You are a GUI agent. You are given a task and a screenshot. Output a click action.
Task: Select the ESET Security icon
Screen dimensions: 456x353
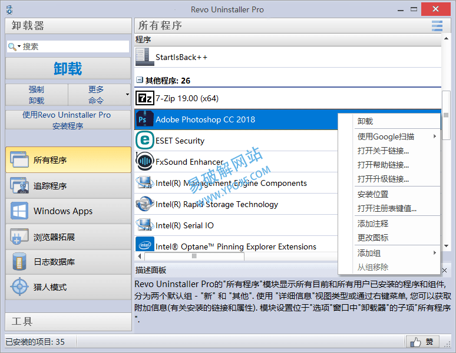point(144,141)
